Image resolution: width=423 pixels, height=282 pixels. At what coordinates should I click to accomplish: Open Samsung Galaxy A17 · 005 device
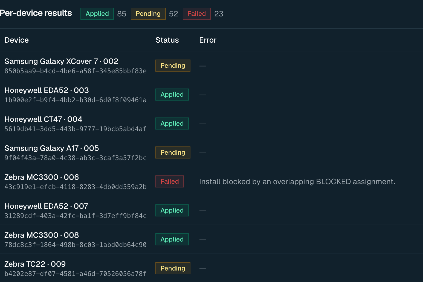[52, 148]
